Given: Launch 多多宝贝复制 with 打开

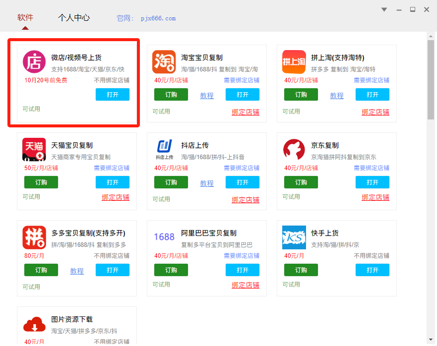Looking at the screenshot, I should (113, 270).
